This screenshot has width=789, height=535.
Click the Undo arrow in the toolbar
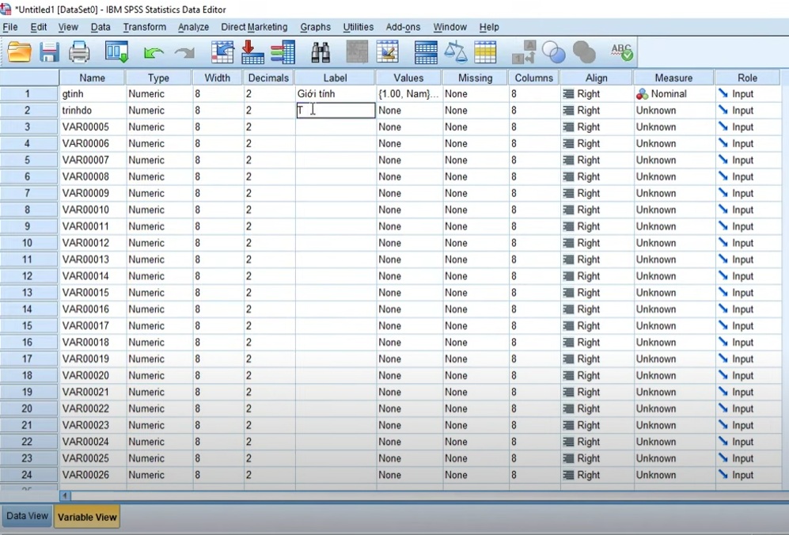(x=154, y=51)
